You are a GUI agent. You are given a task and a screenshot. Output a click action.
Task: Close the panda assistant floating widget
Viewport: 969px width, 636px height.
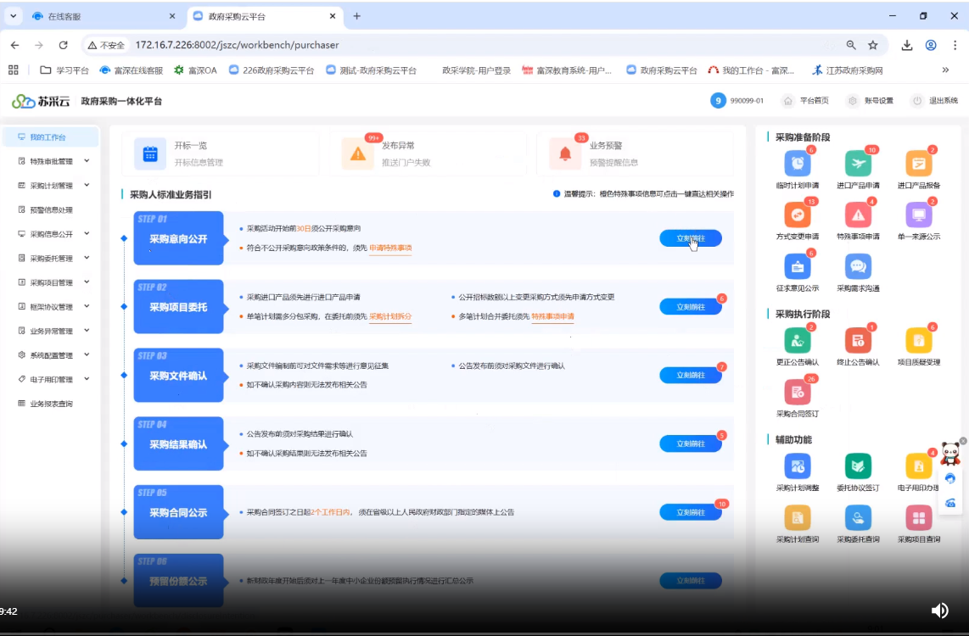point(963,441)
